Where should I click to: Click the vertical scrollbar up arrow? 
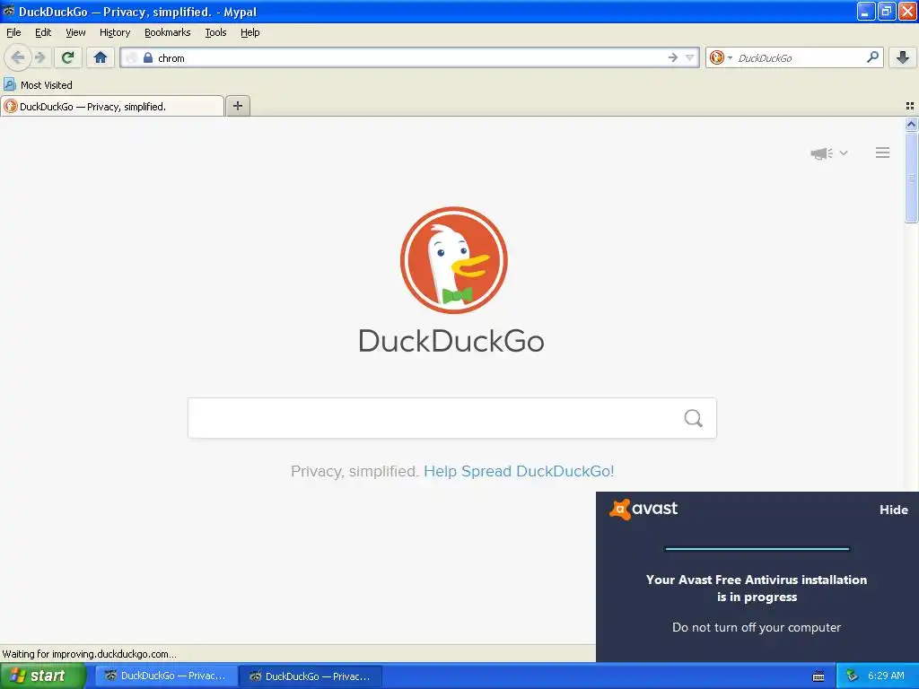(x=911, y=124)
